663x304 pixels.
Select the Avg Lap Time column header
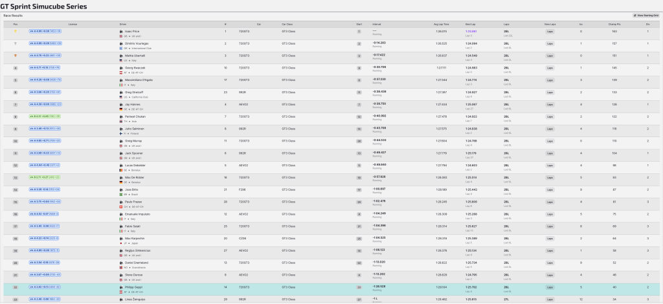(x=442, y=24)
